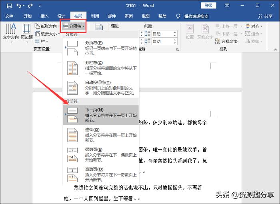
Task: Choose 自动换行符(T) text wrapping break
Action: pos(100,88)
